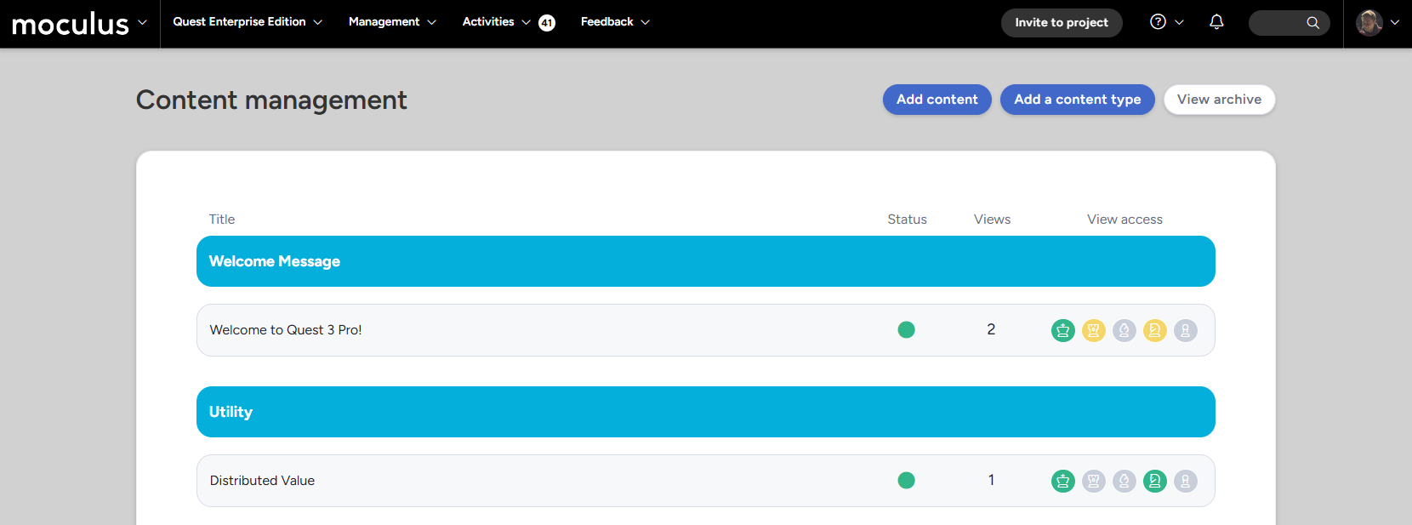Click the yellow rook icon in Welcome to Quest 3 Pro! row
This screenshot has width=1412, height=525.
coord(1093,330)
